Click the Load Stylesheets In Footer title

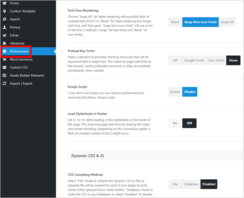[87, 114]
